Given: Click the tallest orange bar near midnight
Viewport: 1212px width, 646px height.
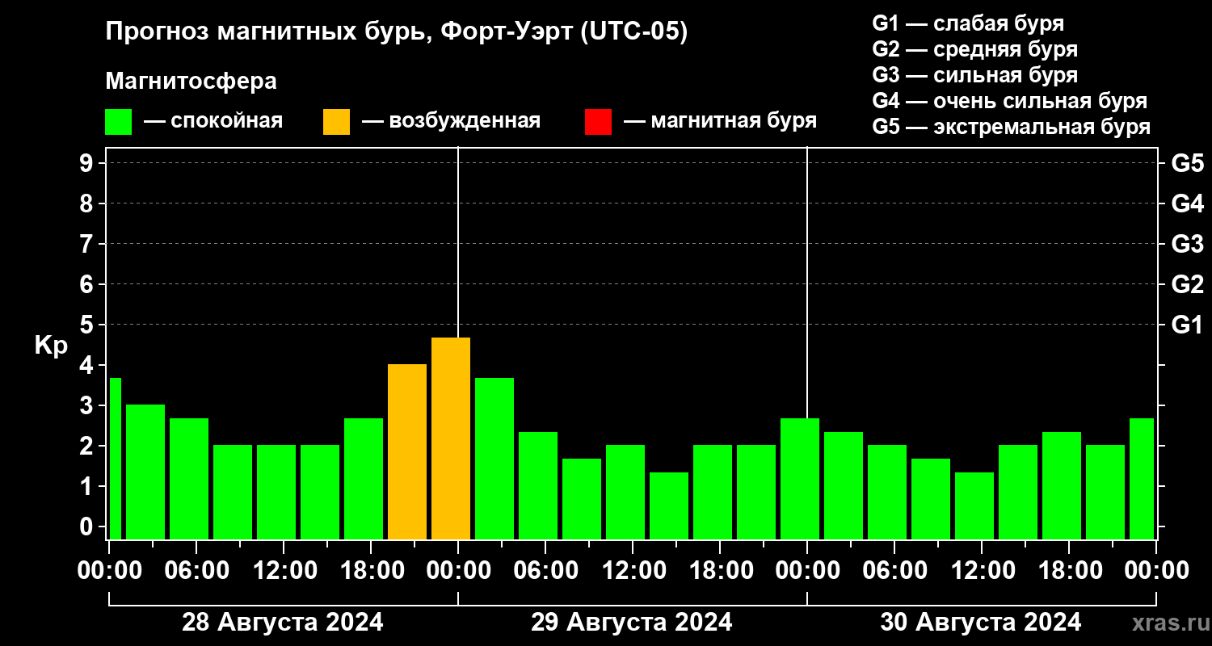Looking at the screenshot, I should (x=451, y=438).
